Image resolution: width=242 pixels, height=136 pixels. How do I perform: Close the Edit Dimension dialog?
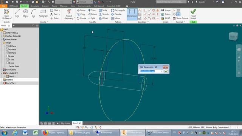click(x=165, y=67)
